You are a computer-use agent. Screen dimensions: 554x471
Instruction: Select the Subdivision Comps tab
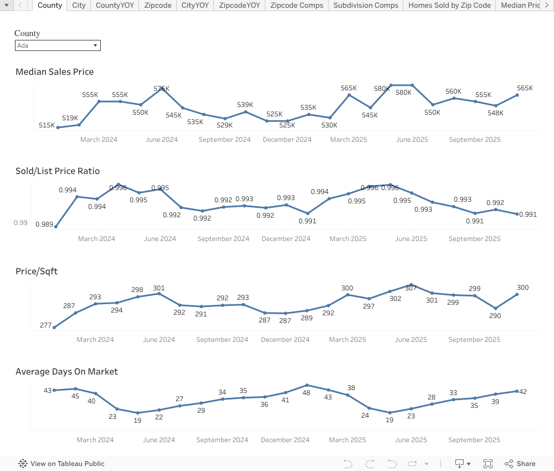pyautogui.click(x=366, y=6)
